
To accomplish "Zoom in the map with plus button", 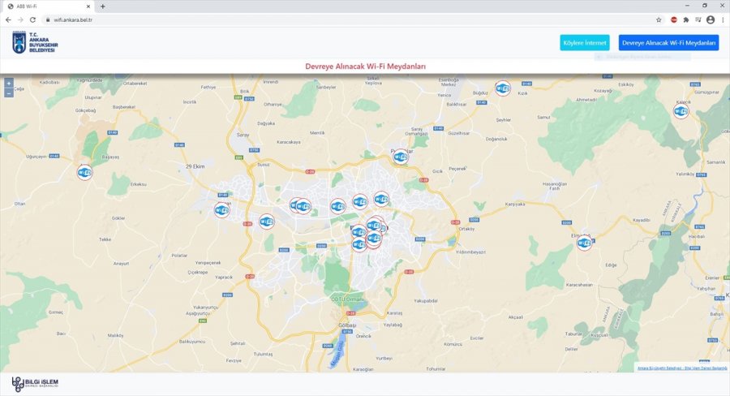I will point(8,84).
